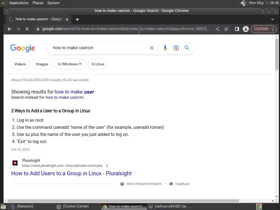The width and height of the screenshot is (280, 210).
Task: Open the tab search chevron
Action: (x=273, y=19)
